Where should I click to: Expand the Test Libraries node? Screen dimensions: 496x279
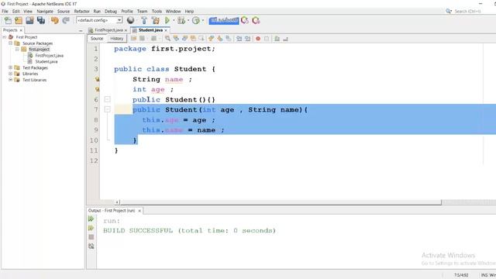click(11, 80)
